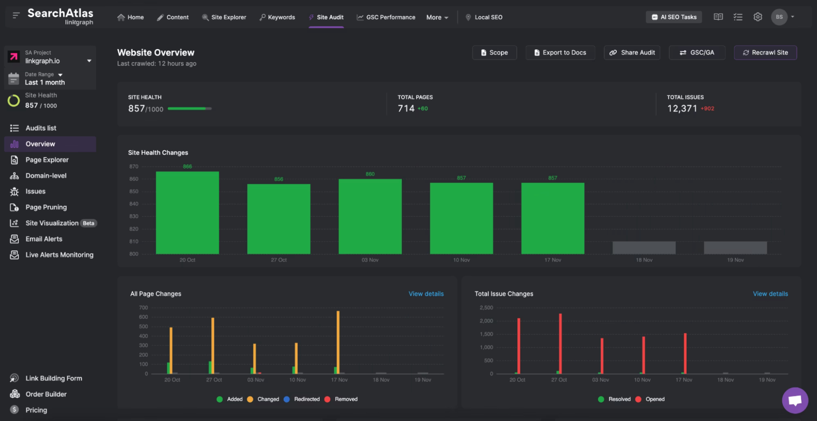The image size is (817, 421).
Task: Go to the Keywords section
Action: click(277, 17)
